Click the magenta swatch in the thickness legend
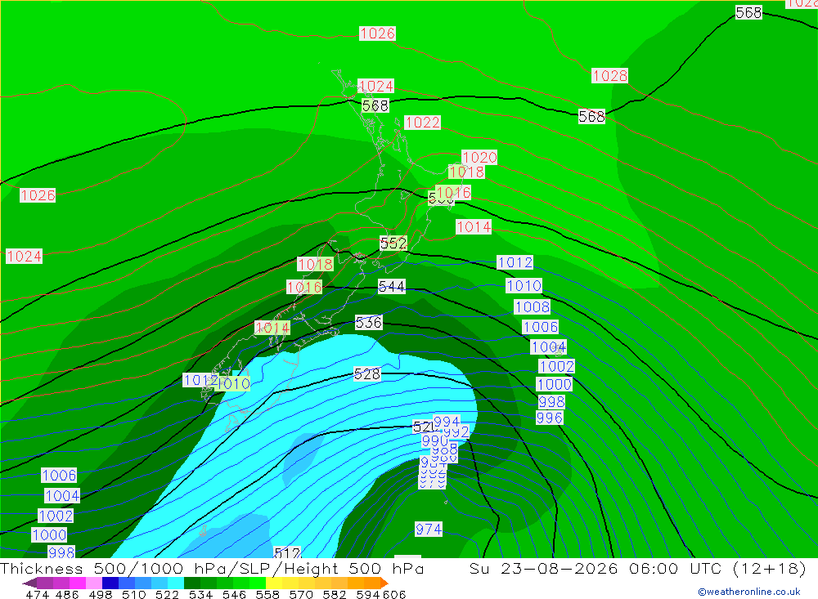This screenshot has width=818, height=599. pos(77,583)
